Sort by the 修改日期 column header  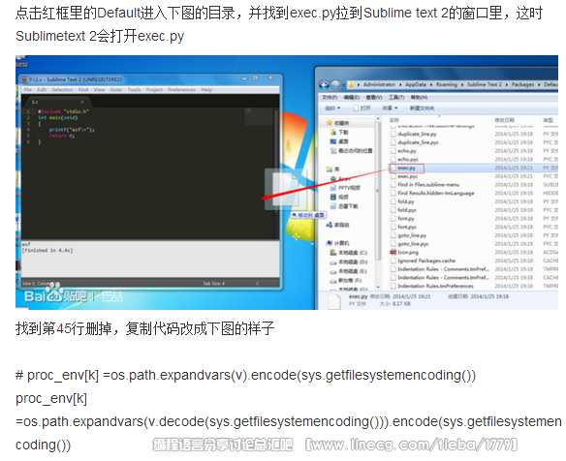coord(504,120)
